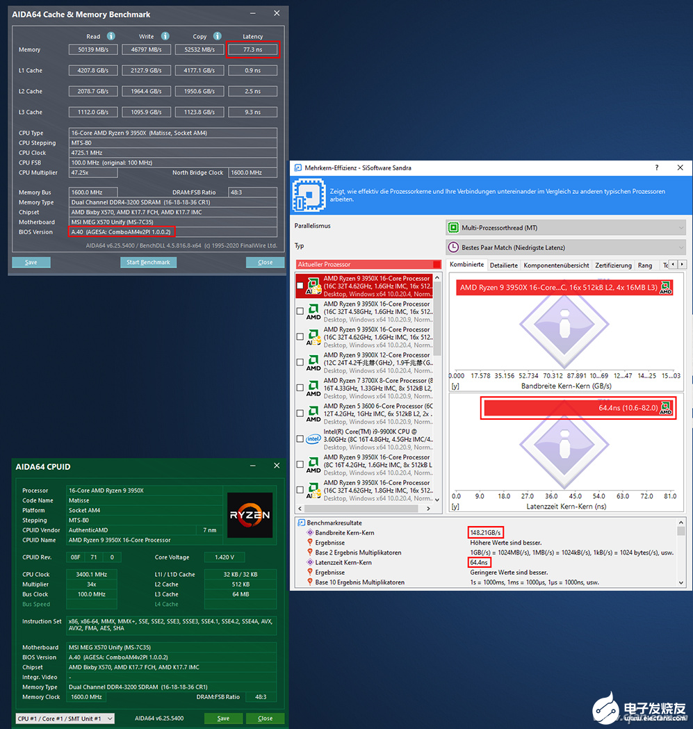Click the processor list scroll-right arrow
The width and height of the screenshot is (693, 729).
[428, 508]
